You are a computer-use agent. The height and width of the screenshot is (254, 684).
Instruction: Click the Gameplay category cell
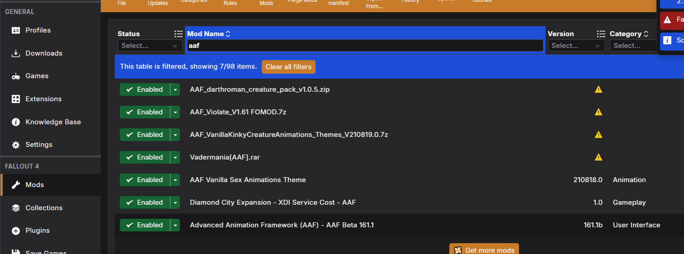(x=629, y=202)
